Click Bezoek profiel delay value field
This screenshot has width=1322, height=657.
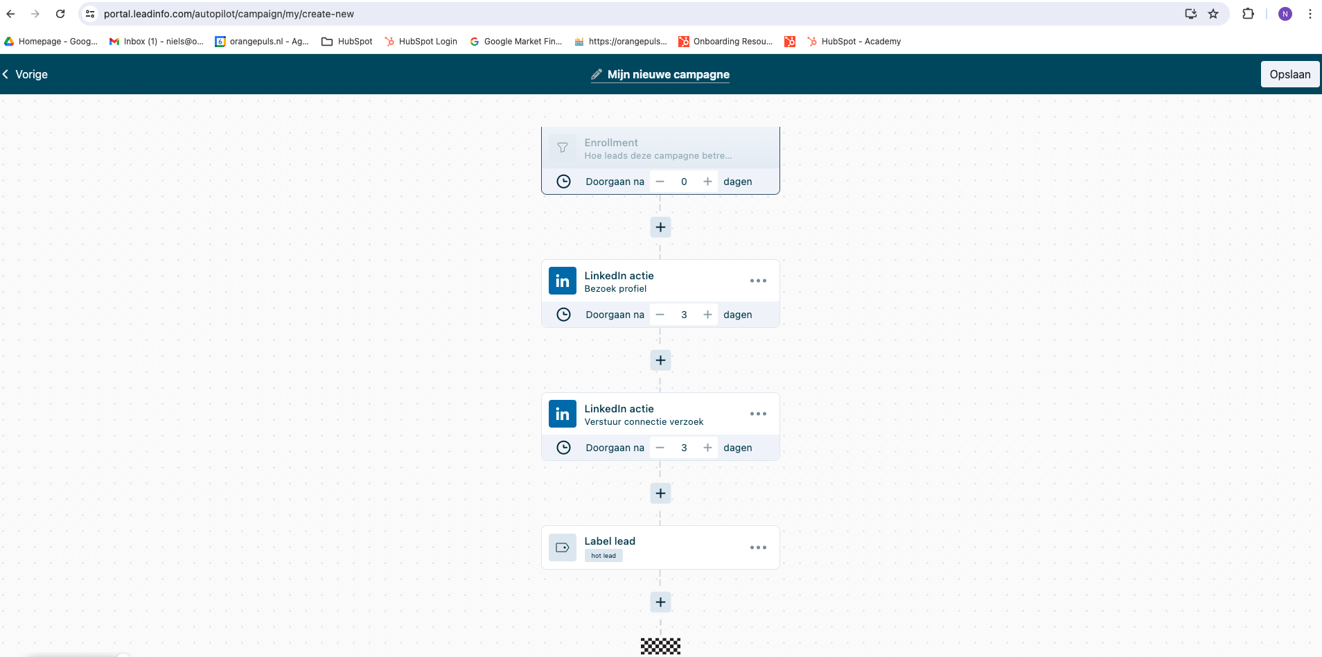pos(684,315)
